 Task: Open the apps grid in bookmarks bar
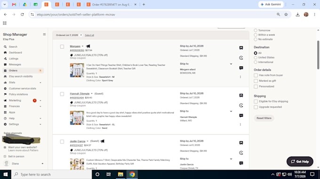[5, 23]
